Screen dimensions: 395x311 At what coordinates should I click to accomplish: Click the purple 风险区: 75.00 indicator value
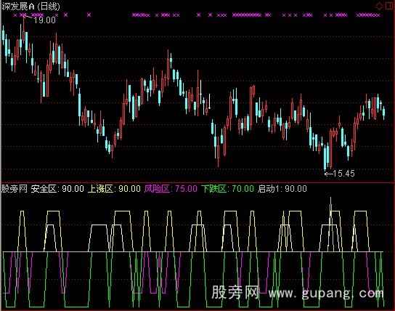pyautogui.click(x=171, y=188)
